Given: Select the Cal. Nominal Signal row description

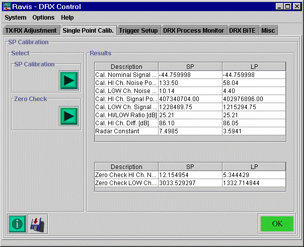Looking at the screenshot, I should 126,75.
